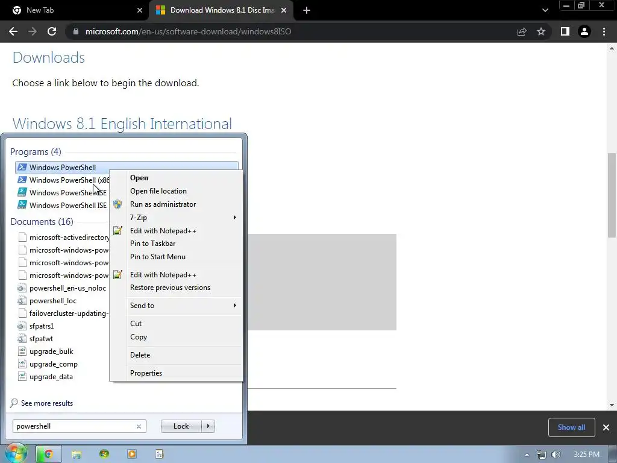Select Run as administrator
Viewport: 617px width, 463px height.
(163, 204)
